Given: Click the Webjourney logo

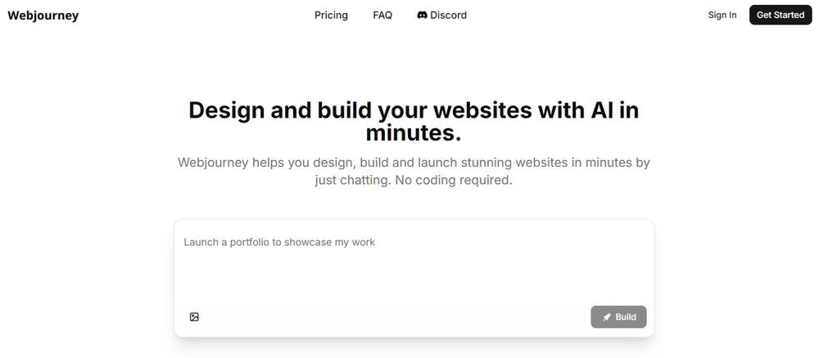Looking at the screenshot, I should (43, 15).
